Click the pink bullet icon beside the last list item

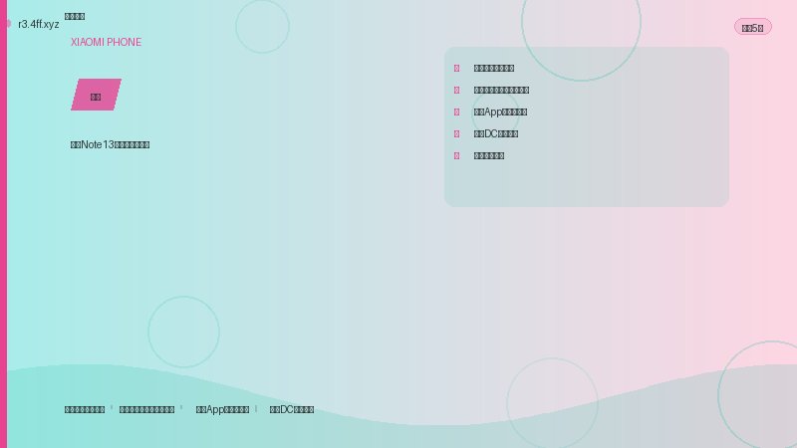click(x=456, y=156)
